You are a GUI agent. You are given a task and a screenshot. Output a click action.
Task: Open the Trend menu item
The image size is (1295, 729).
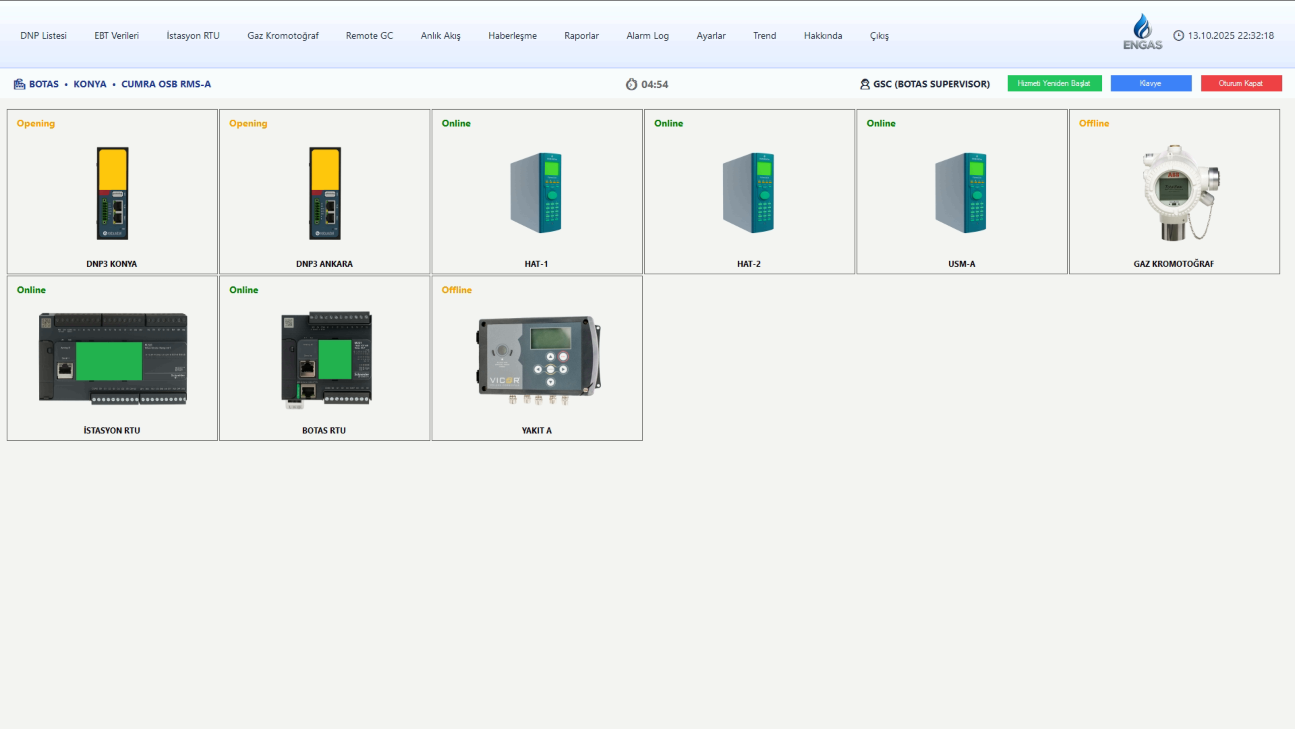point(764,36)
